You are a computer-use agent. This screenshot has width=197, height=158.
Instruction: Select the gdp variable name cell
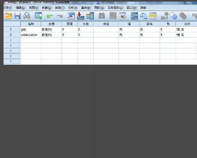31,29
